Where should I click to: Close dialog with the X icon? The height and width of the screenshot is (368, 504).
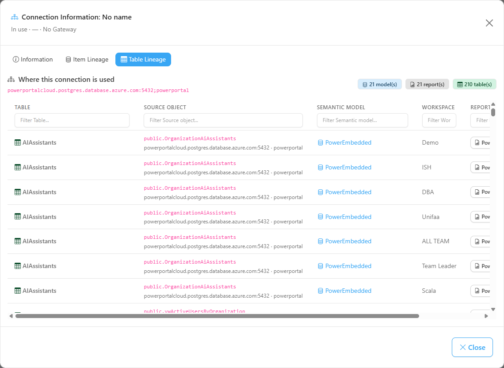pyautogui.click(x=489, y=23)
